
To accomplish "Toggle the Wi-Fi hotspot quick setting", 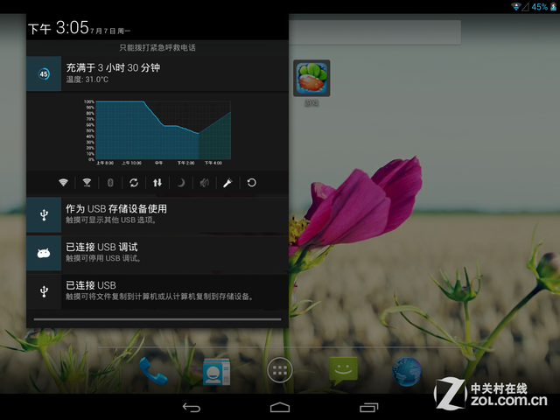I will [x=87, y=182].
